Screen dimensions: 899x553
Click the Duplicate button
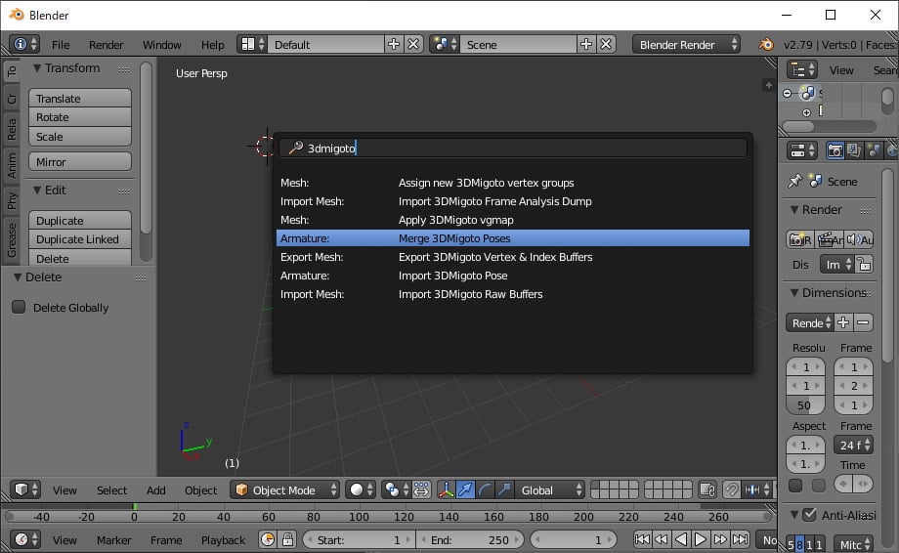[80, 220]
